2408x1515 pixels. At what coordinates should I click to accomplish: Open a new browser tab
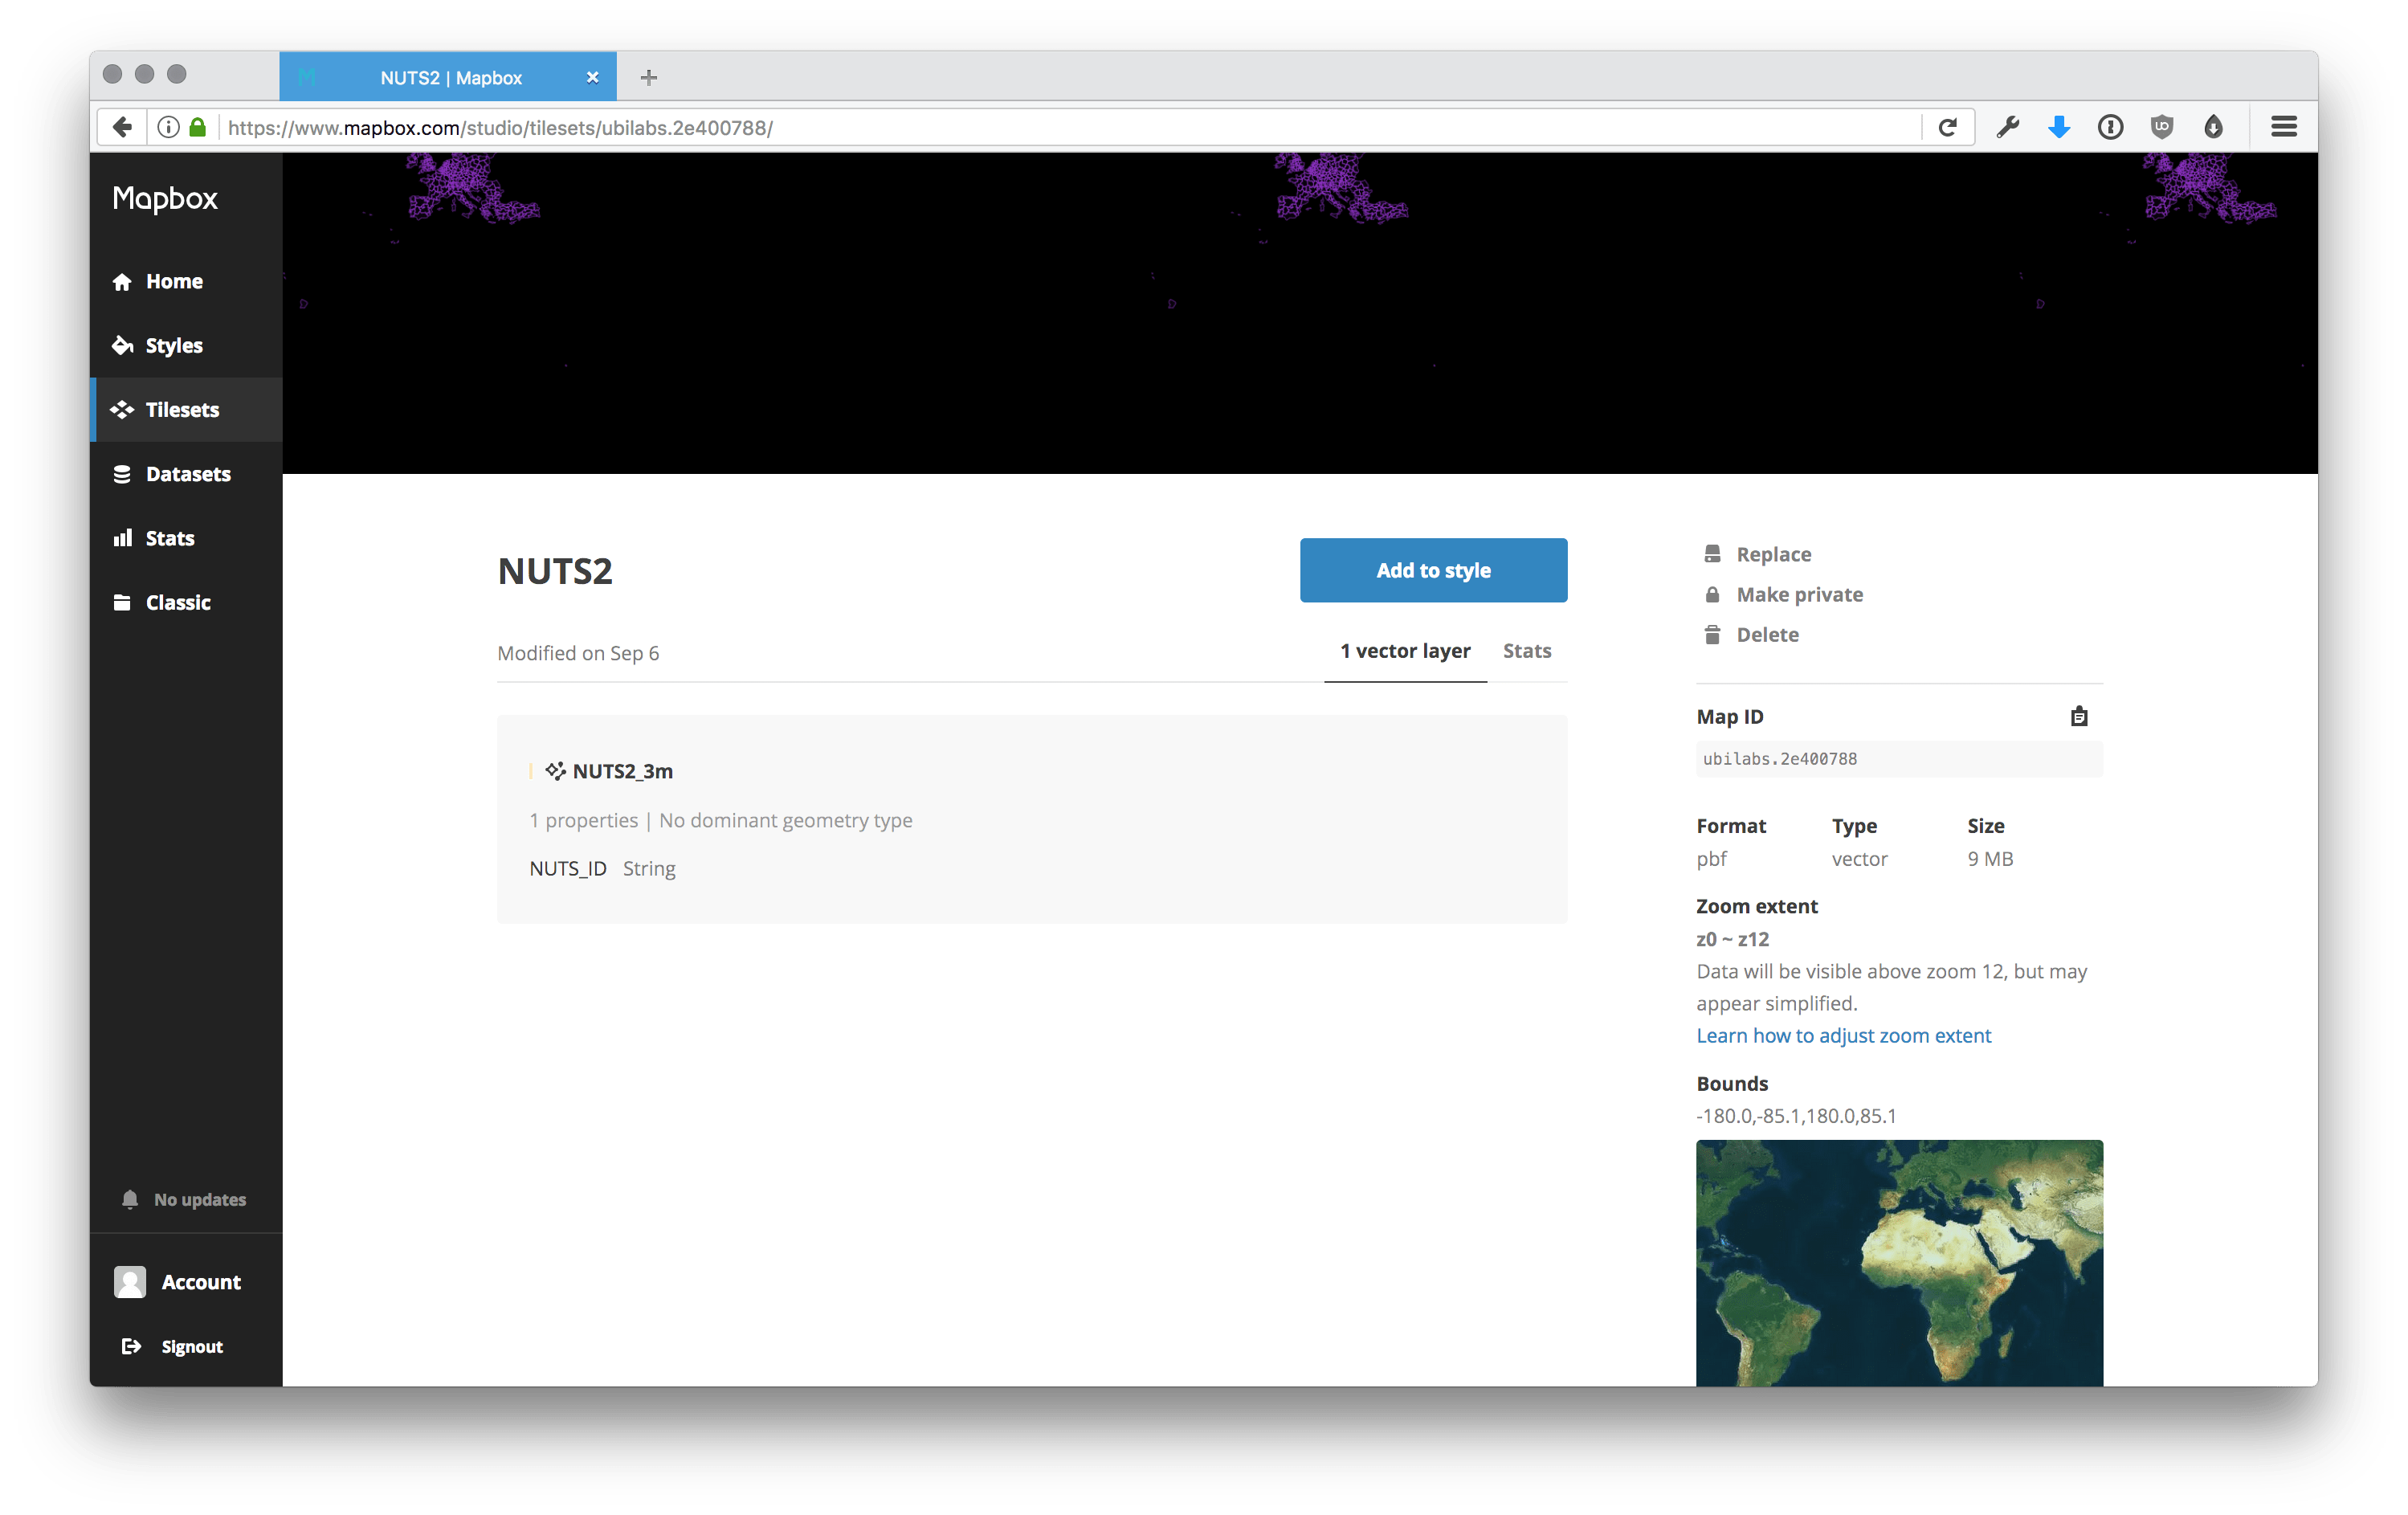click(648, 77)
